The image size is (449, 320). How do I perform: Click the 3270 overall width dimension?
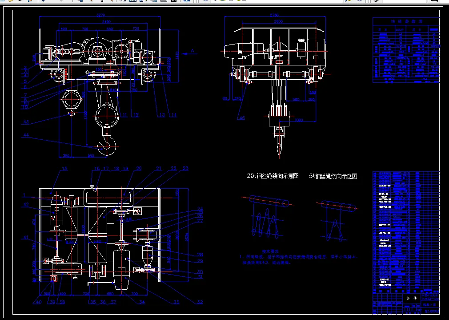tap(100, 15)
